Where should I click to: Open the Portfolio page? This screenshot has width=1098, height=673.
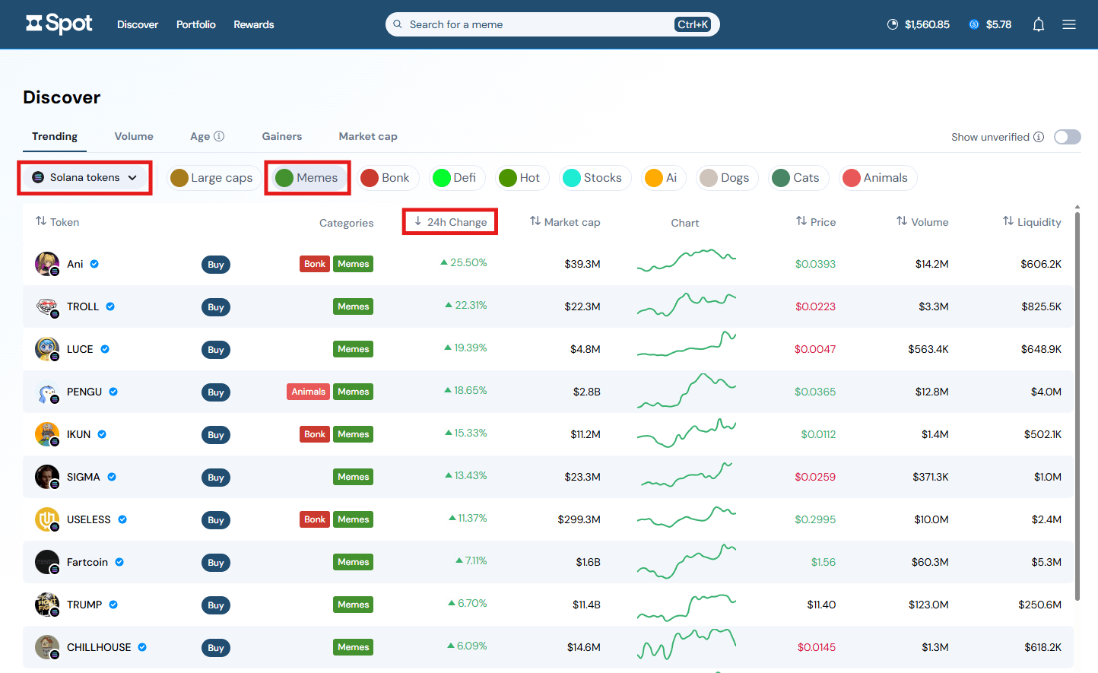[x=196, y=24]
